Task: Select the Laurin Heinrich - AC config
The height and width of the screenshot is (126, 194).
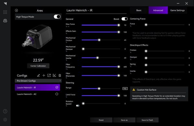Action: (38, 94)
